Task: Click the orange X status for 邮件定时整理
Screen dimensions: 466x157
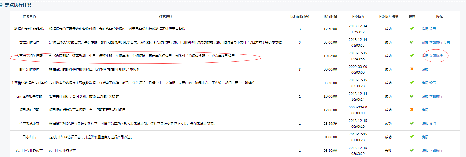Action: pyautogui.click(x=412, y=69)
